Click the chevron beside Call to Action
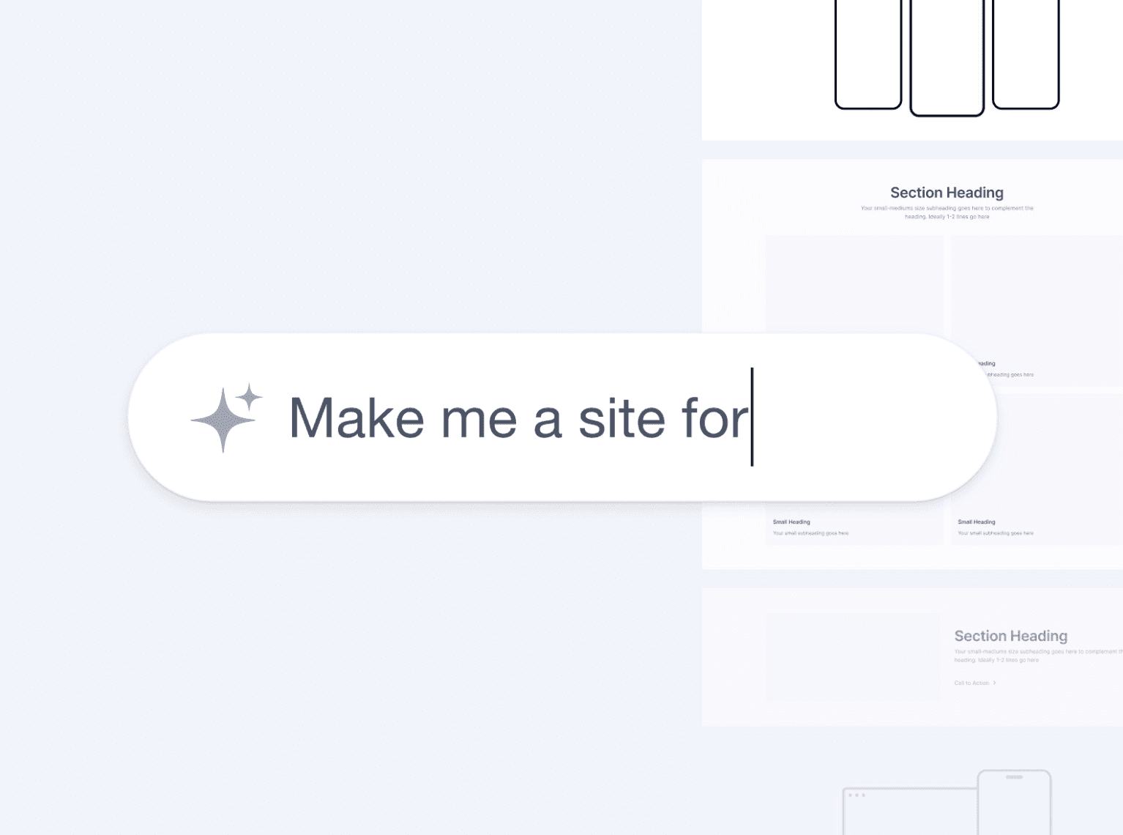The width and height of the screenshot is (1123, 835). coord(994,683)
